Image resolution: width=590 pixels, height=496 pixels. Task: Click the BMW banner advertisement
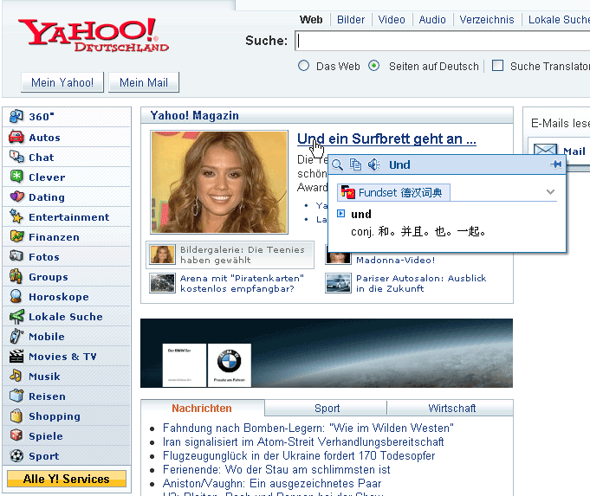327,353
